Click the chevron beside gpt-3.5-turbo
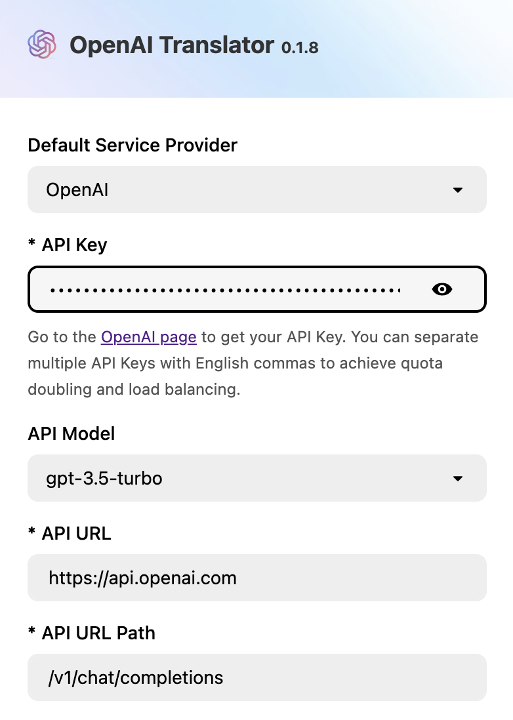This screenshot has width=513, height=720. (458, 478)
